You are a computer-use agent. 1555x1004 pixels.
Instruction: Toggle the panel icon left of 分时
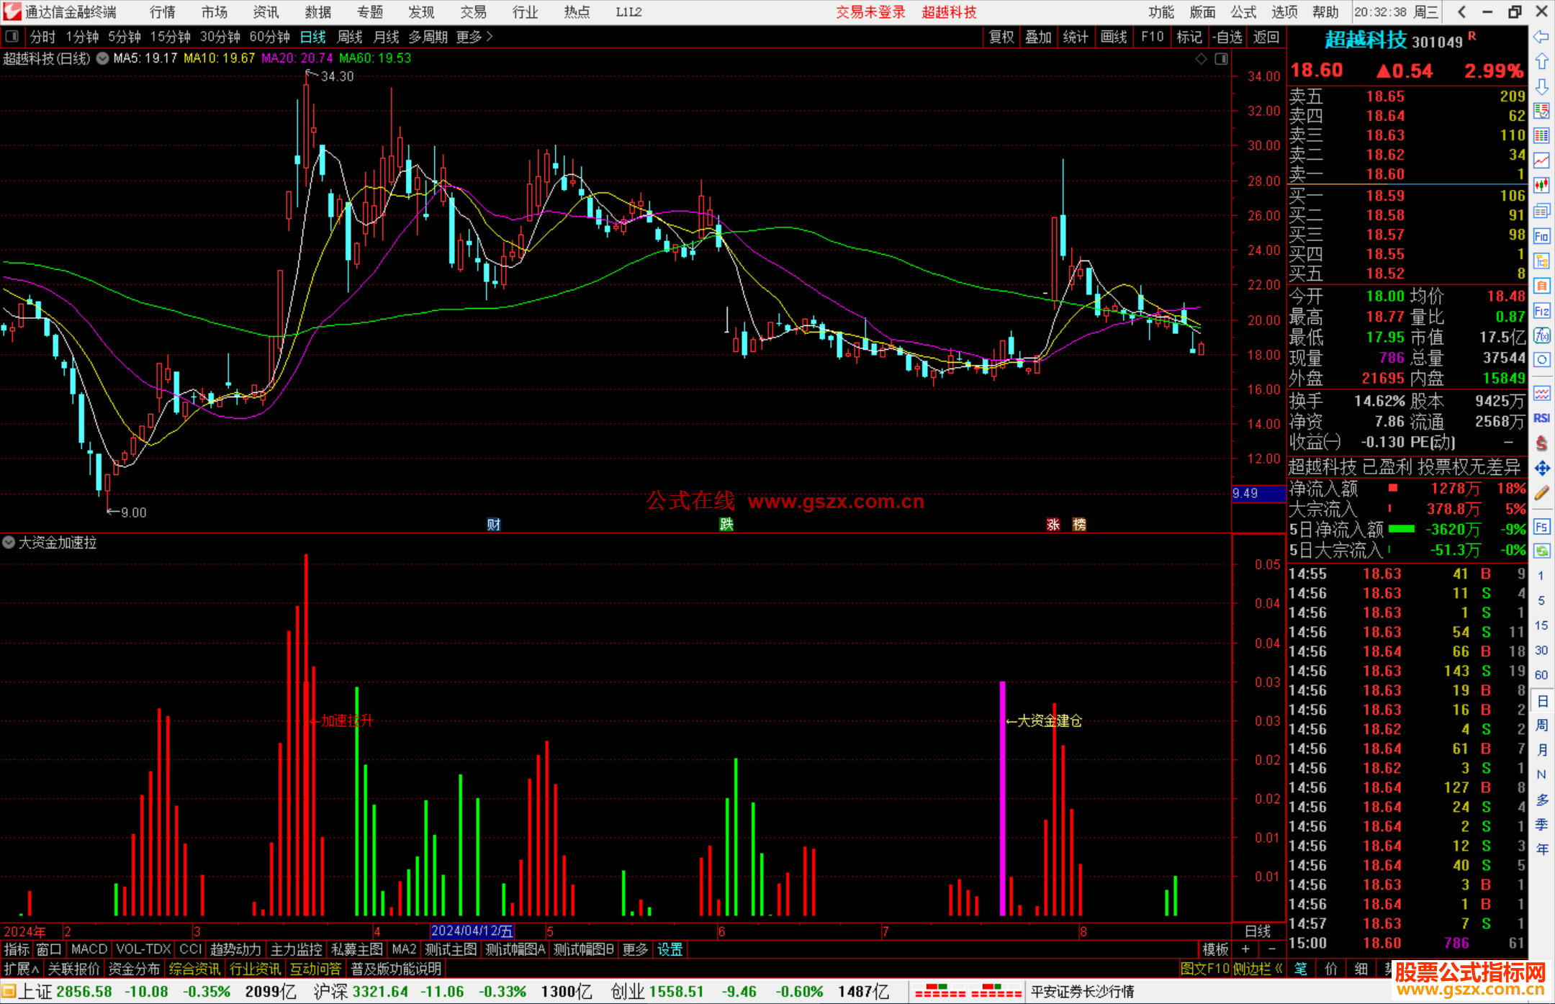(x=12, y=36)
